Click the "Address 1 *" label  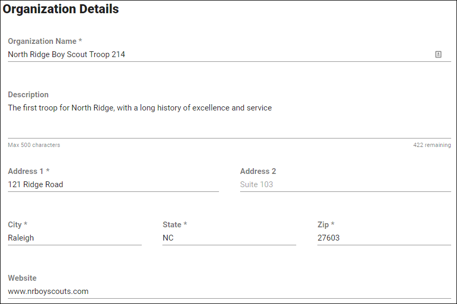(29, 171)
